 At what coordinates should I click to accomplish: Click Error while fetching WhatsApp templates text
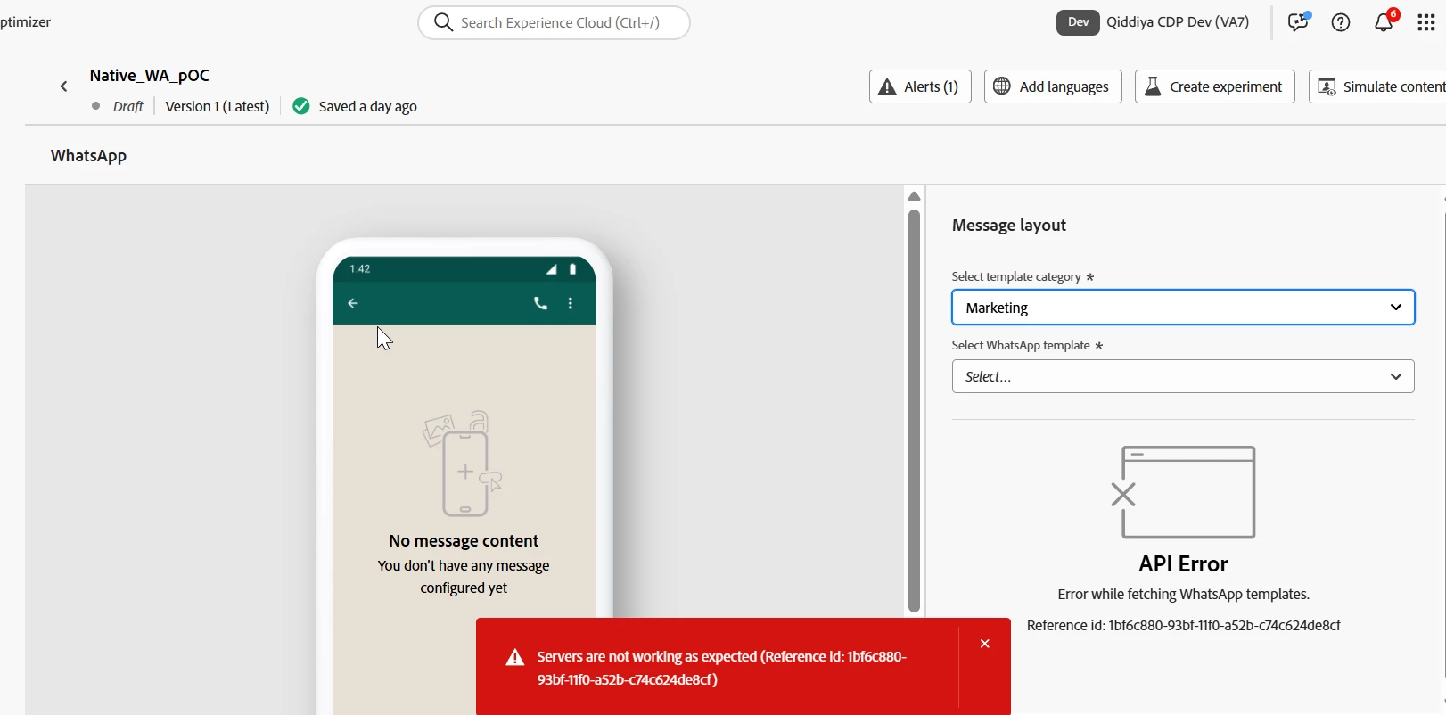(1183, 595)
